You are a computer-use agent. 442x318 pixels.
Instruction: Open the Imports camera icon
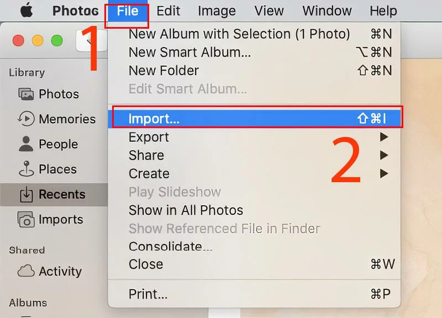[x=26, y=219]
